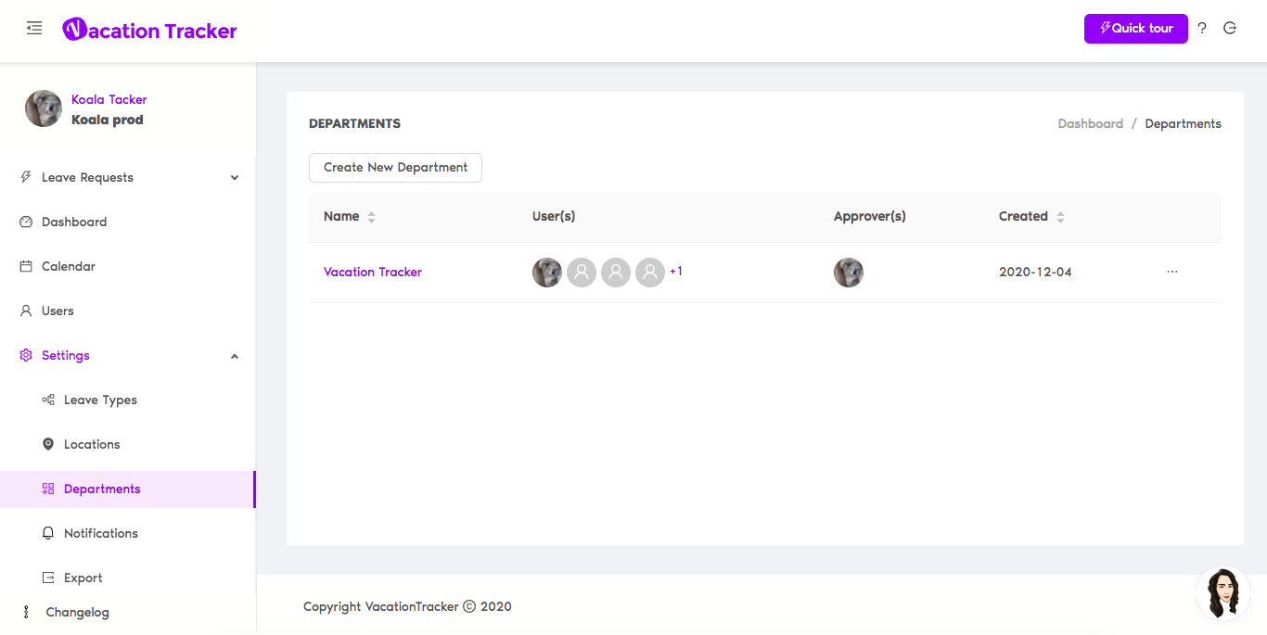Click the Dashboard gauge icon
Viewport: 1267px width, 635px height.
26,222
